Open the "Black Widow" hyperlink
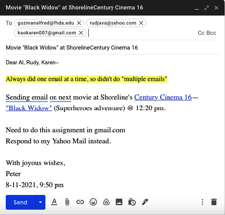This screenshot has width=225, height=215. (29, 108)
